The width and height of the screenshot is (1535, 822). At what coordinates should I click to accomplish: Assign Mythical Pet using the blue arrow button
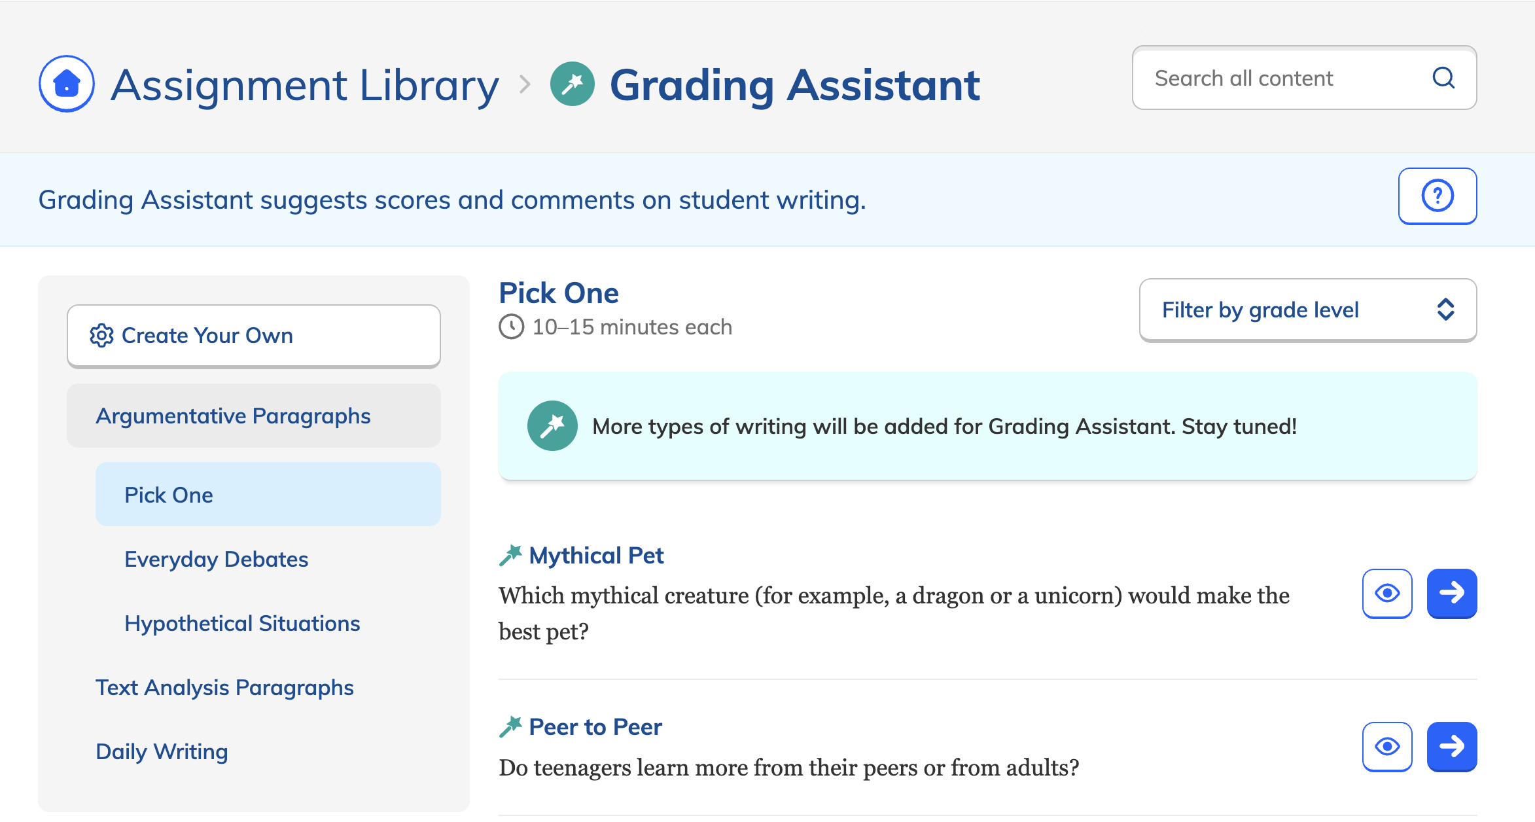pos(1452,594)
